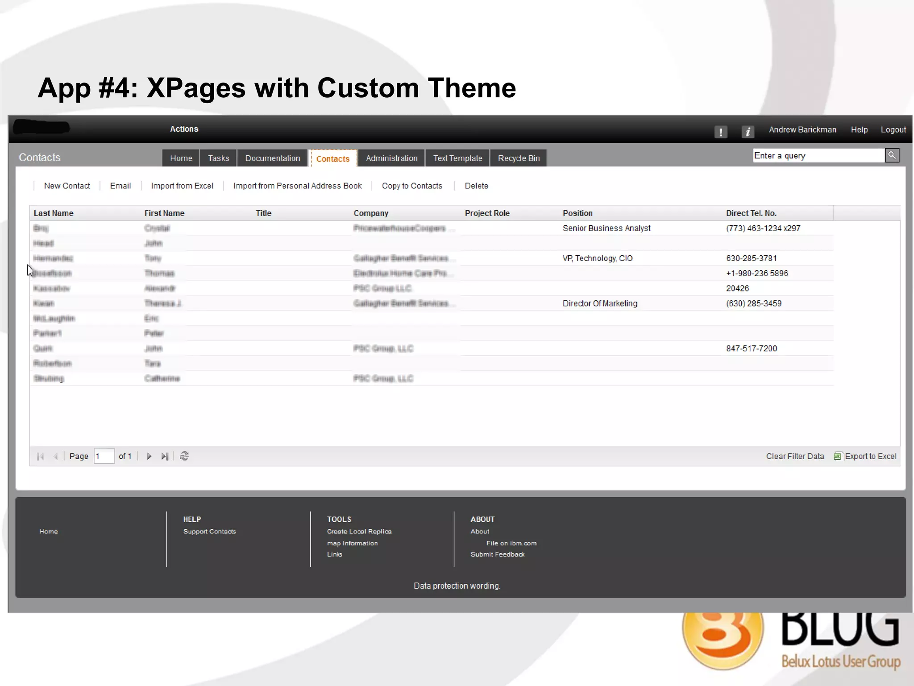
Task: Click the refresh grid icon
Action: [x=184, y=456]
